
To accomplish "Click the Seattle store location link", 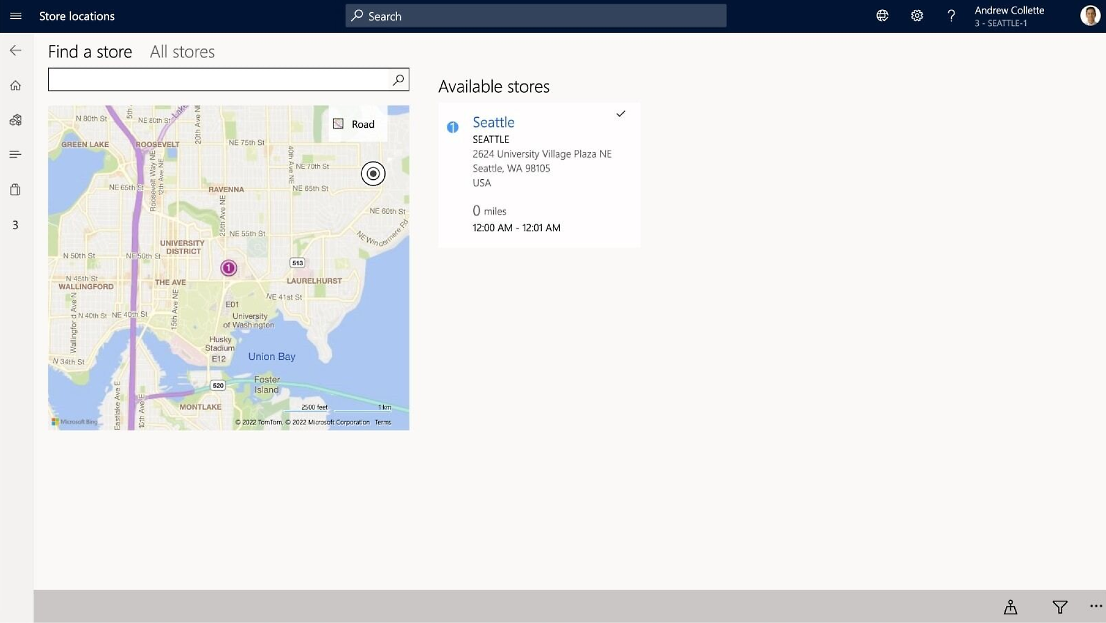I will tap(493, 122).
